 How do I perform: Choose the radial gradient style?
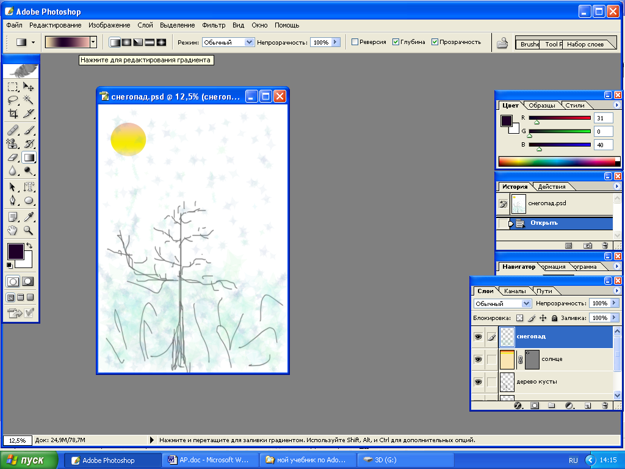tap(126, 42)
